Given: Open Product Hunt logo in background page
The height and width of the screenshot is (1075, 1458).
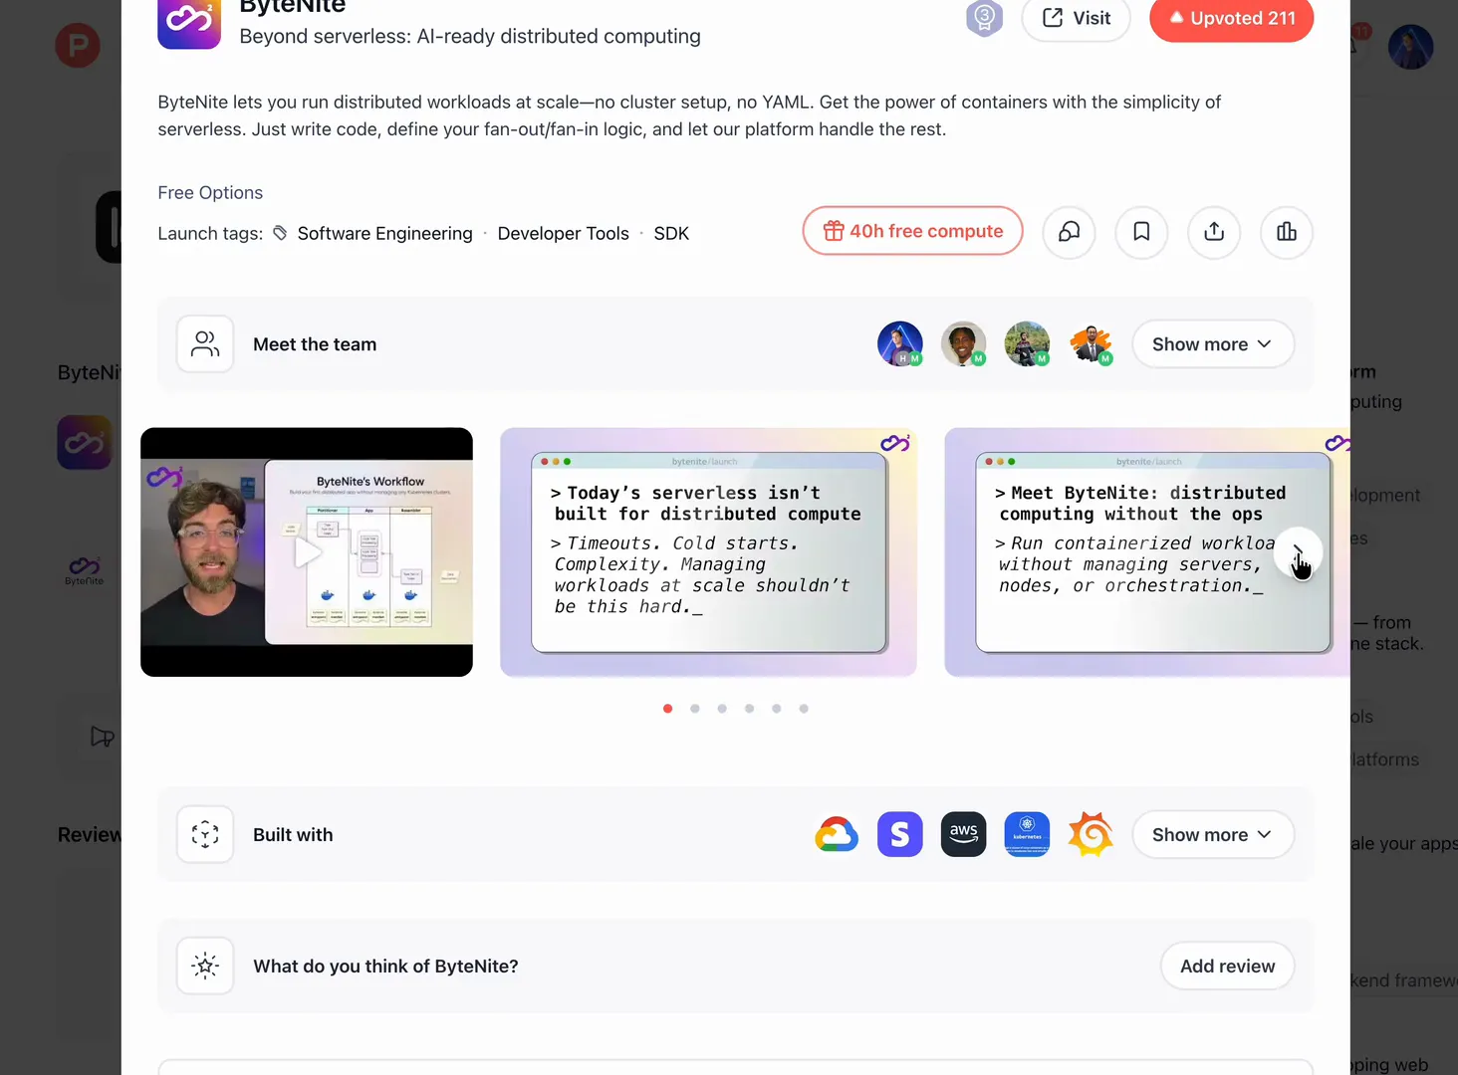Looking at the screenshot, I should click(x=78, y=46).
